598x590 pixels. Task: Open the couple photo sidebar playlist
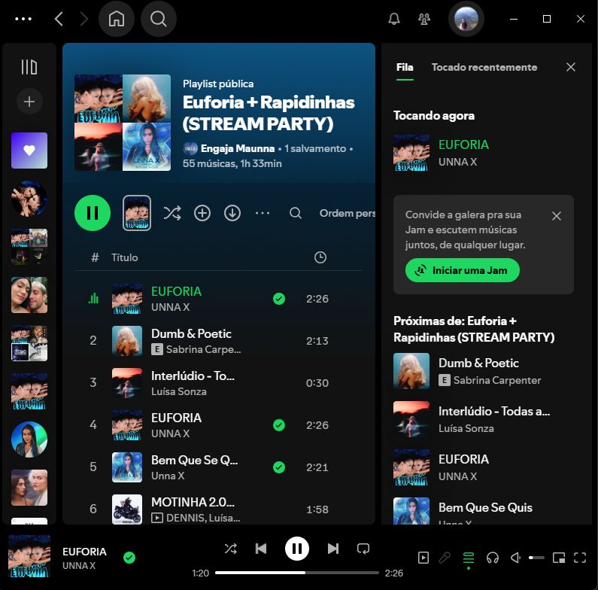click(x=29, y=295)
